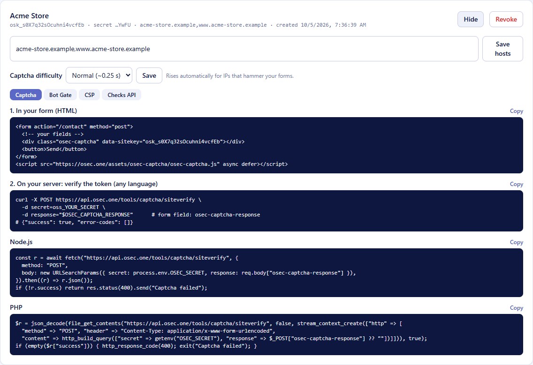Click the data-sitekey div line
Viewport: 533px width, 365px height.
point(133,142)
